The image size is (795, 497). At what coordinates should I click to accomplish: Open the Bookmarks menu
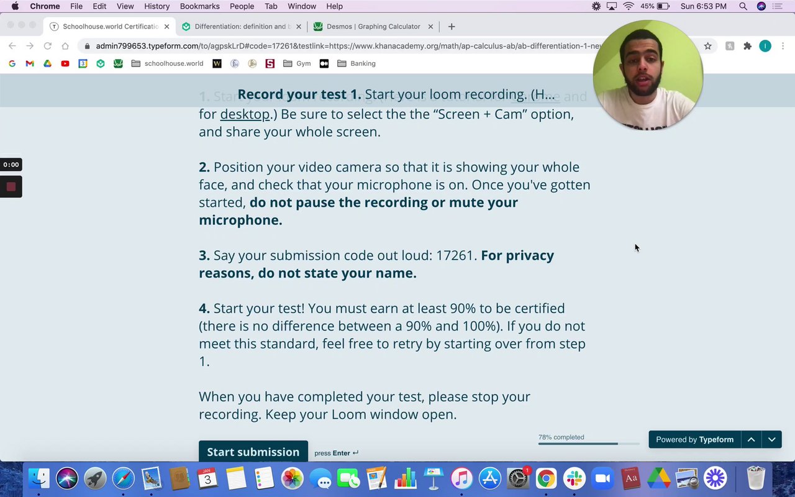199,6
